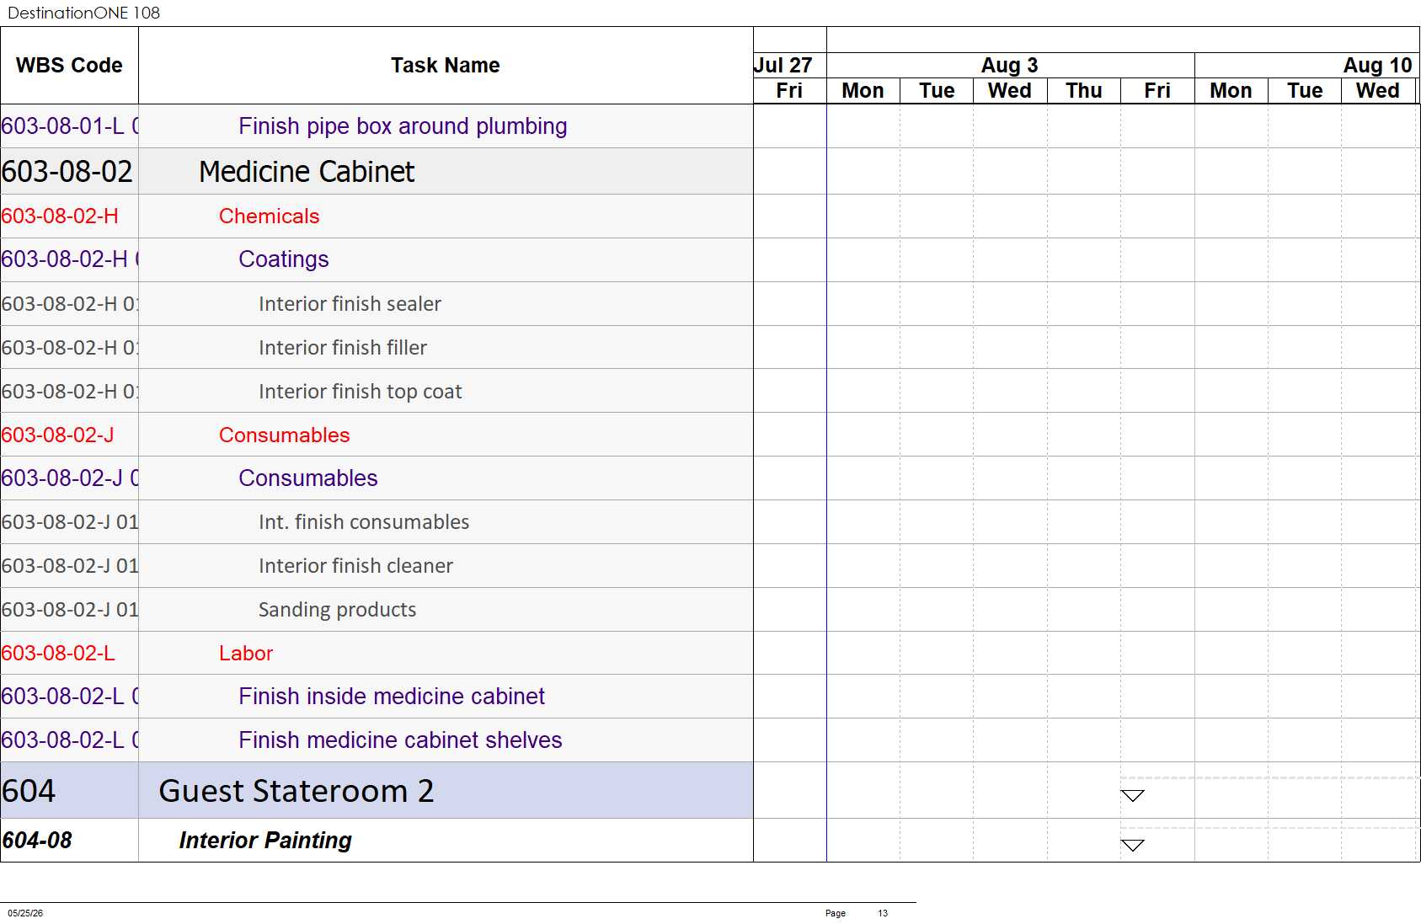
Task: Click the Guest Stateroom 2 summary marker
Action: (x=1132, y=796)
